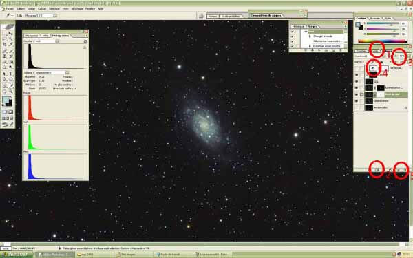Open the Filtre menu
This screenshot has height=258, width=413.
click(x=65, y=9)
